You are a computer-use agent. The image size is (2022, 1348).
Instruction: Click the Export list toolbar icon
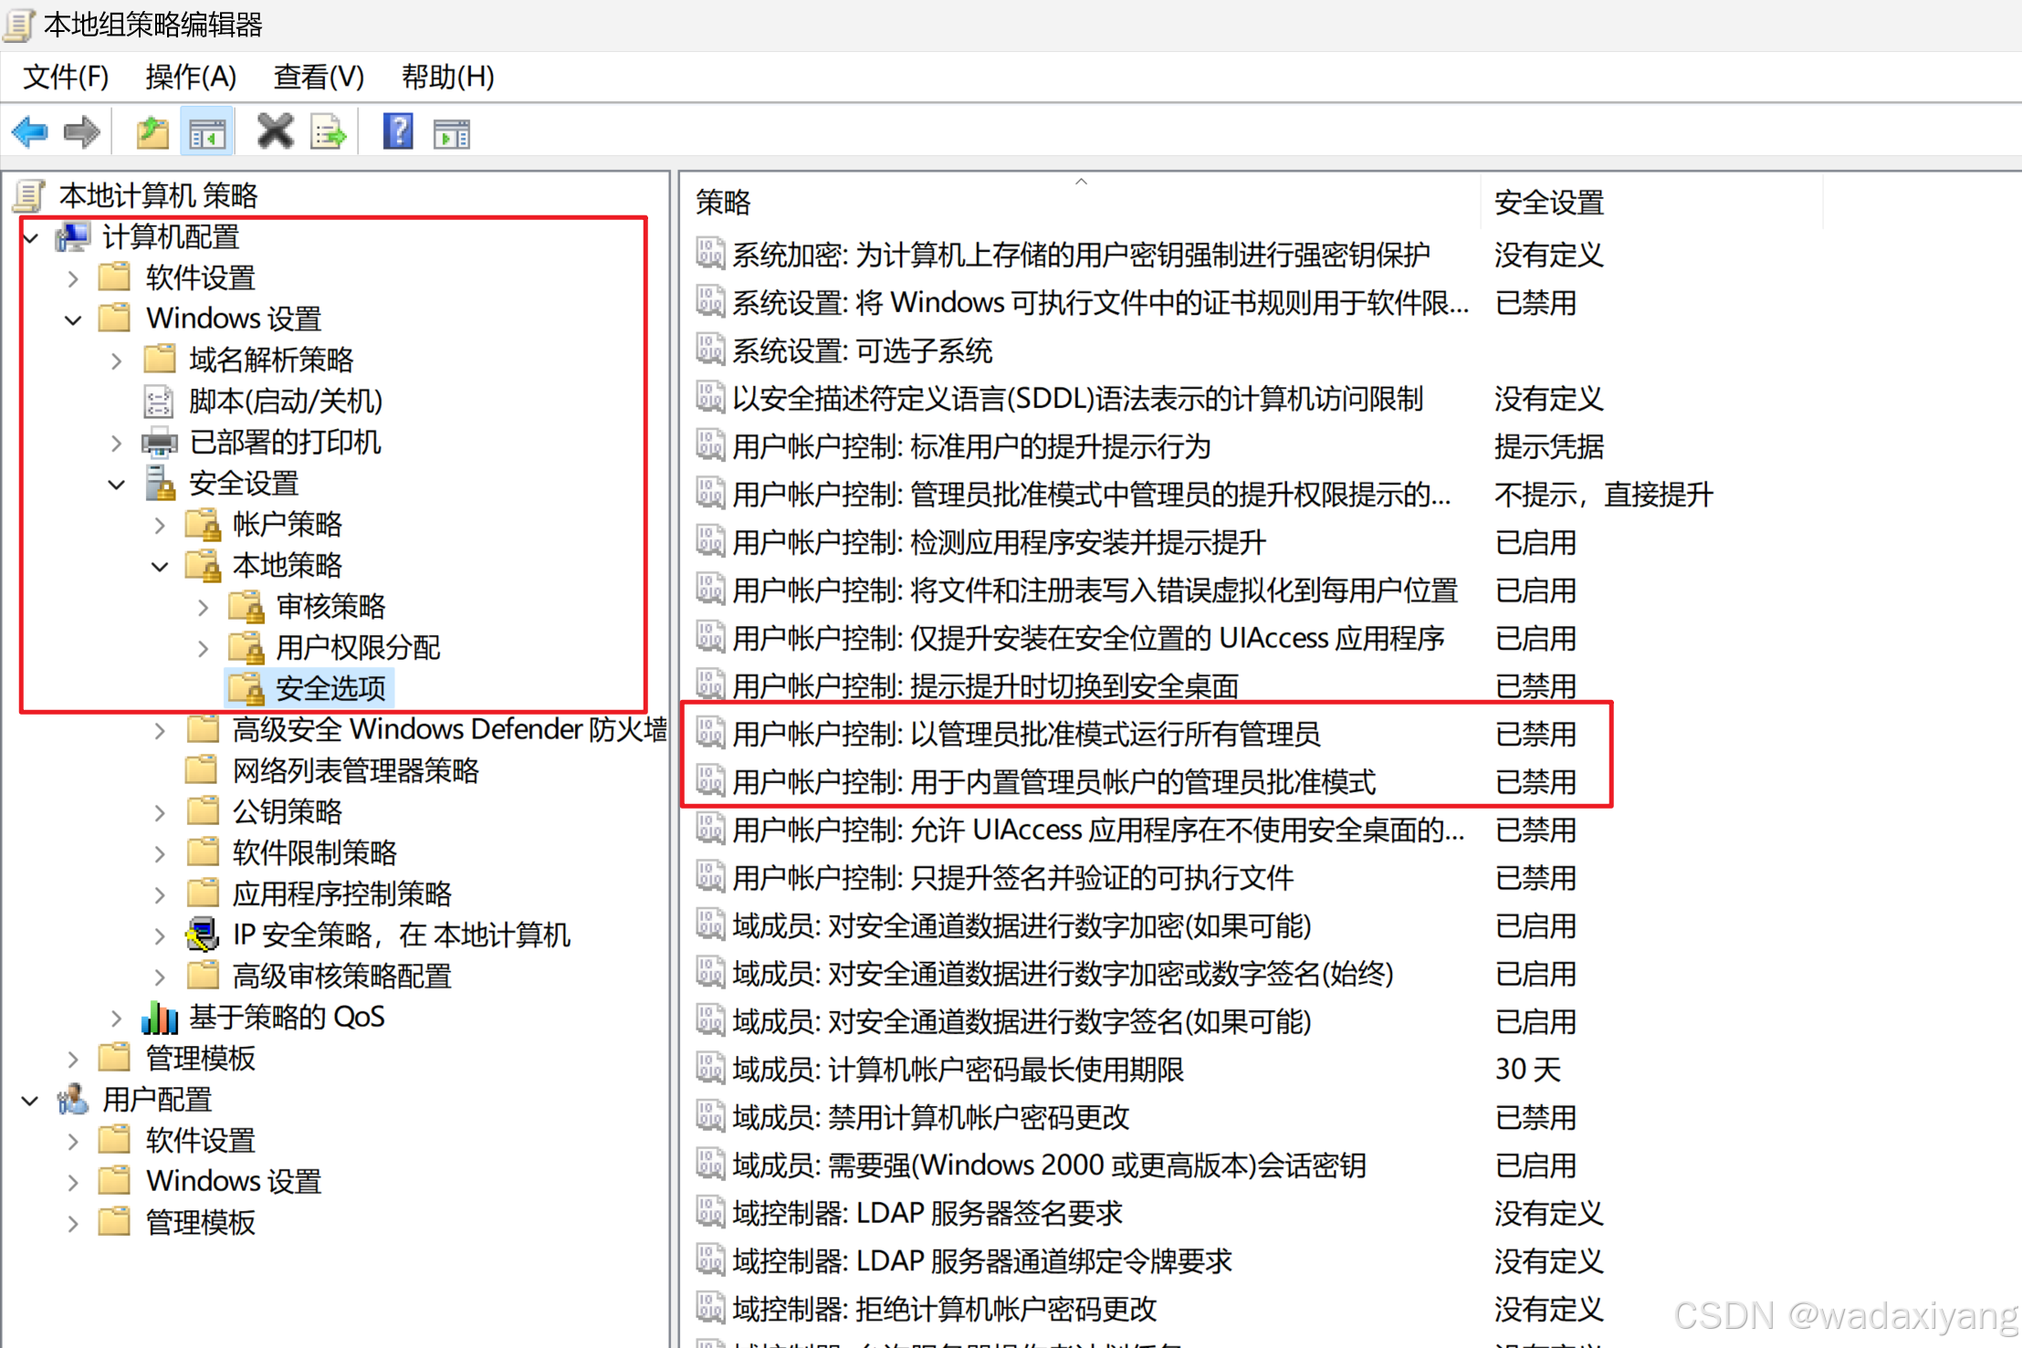329,133
